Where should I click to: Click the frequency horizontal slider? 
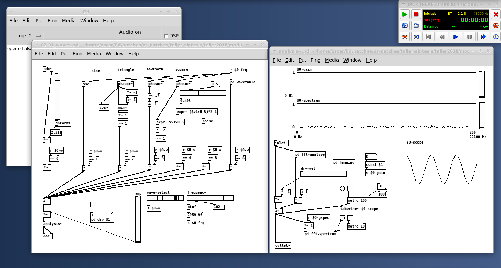pos(210,198)
